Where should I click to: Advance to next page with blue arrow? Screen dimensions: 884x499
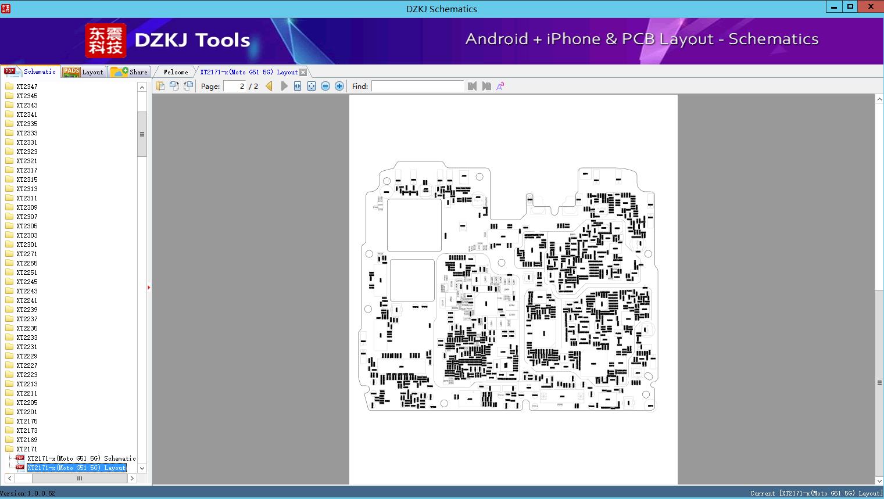[x=284, y=85]
